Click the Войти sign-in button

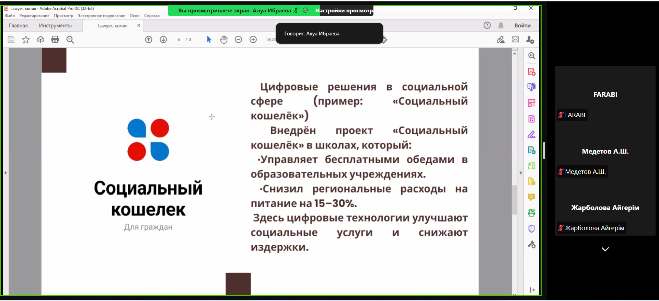pyautogui.click(x=522, y=25)
